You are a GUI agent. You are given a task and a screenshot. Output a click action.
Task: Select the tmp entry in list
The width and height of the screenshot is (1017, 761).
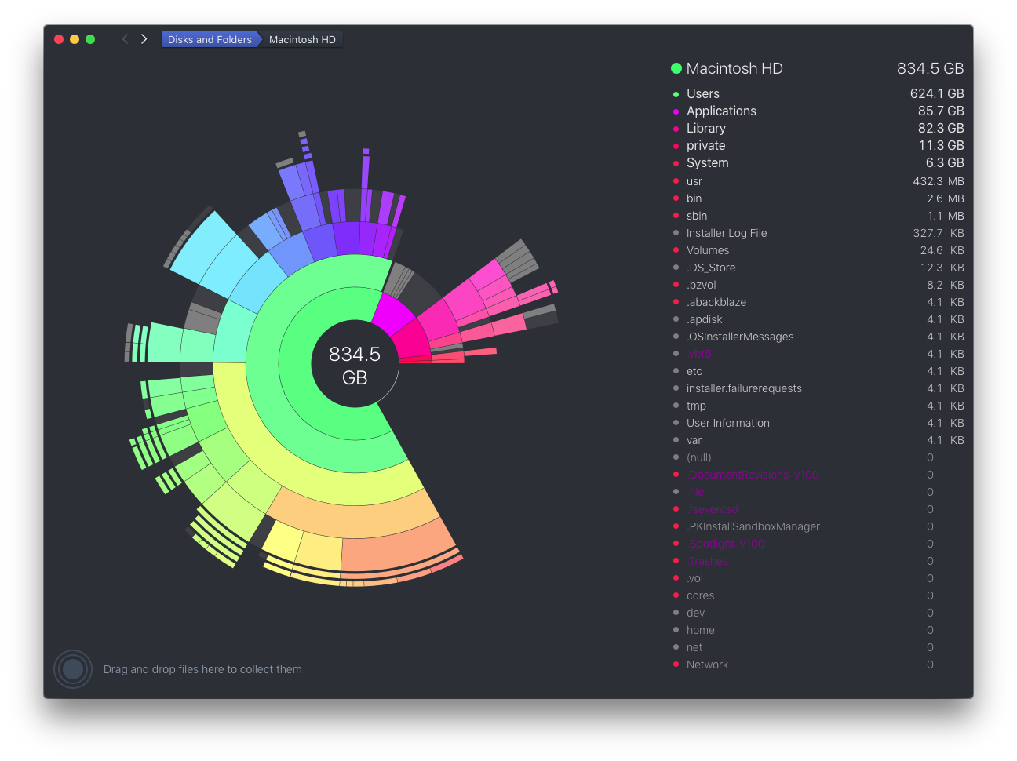818,406
